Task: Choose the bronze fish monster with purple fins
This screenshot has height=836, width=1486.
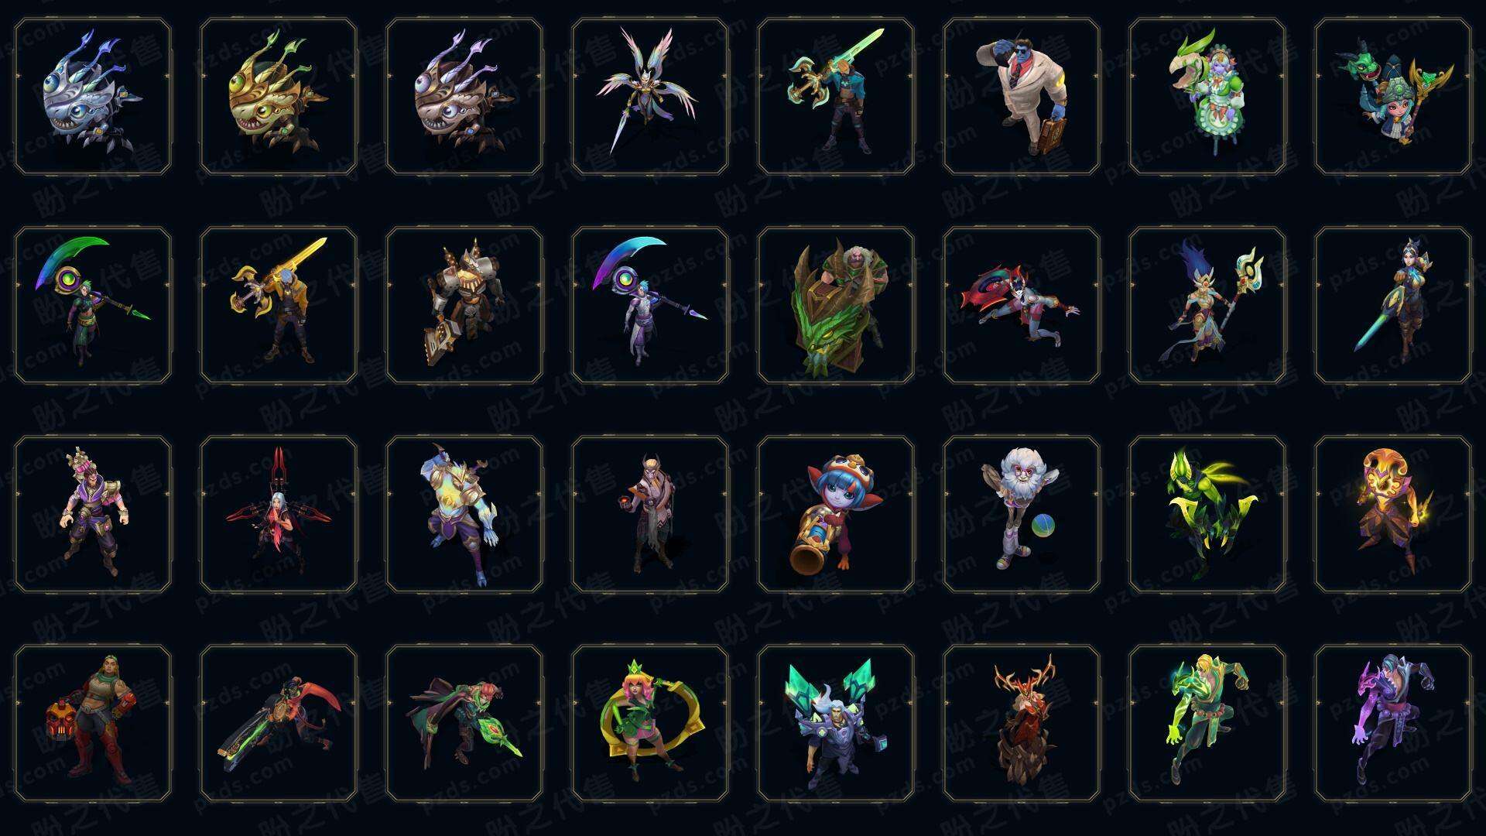Action: point(464,97)
